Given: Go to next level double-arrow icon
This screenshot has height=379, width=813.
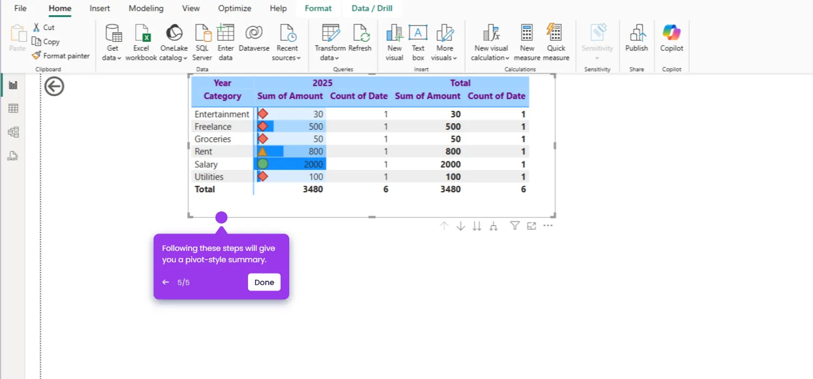Looking at the screenshot, I should click(x=477, y=226).
